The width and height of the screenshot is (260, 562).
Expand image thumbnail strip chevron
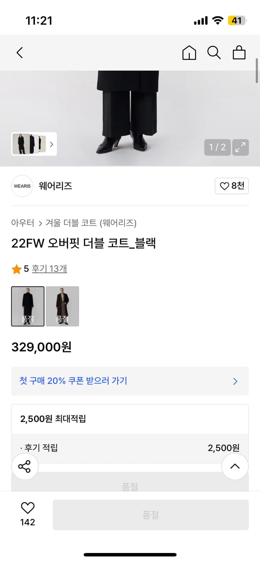[52, 144]
